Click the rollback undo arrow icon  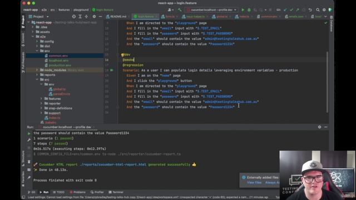pos(310,10)
